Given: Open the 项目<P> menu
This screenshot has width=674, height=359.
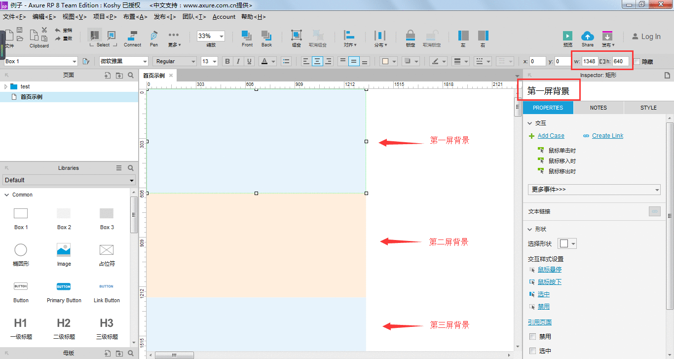Looking at the screenshot, I should (105, 17).
